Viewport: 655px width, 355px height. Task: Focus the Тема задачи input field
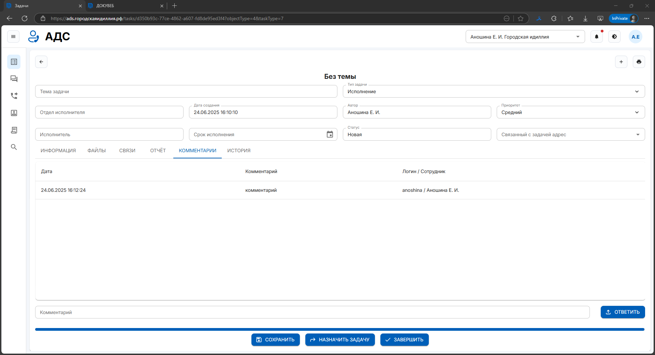coord(186,91)
